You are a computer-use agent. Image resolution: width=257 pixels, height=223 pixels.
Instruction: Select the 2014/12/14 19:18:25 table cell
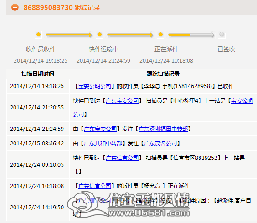point(38,86)
